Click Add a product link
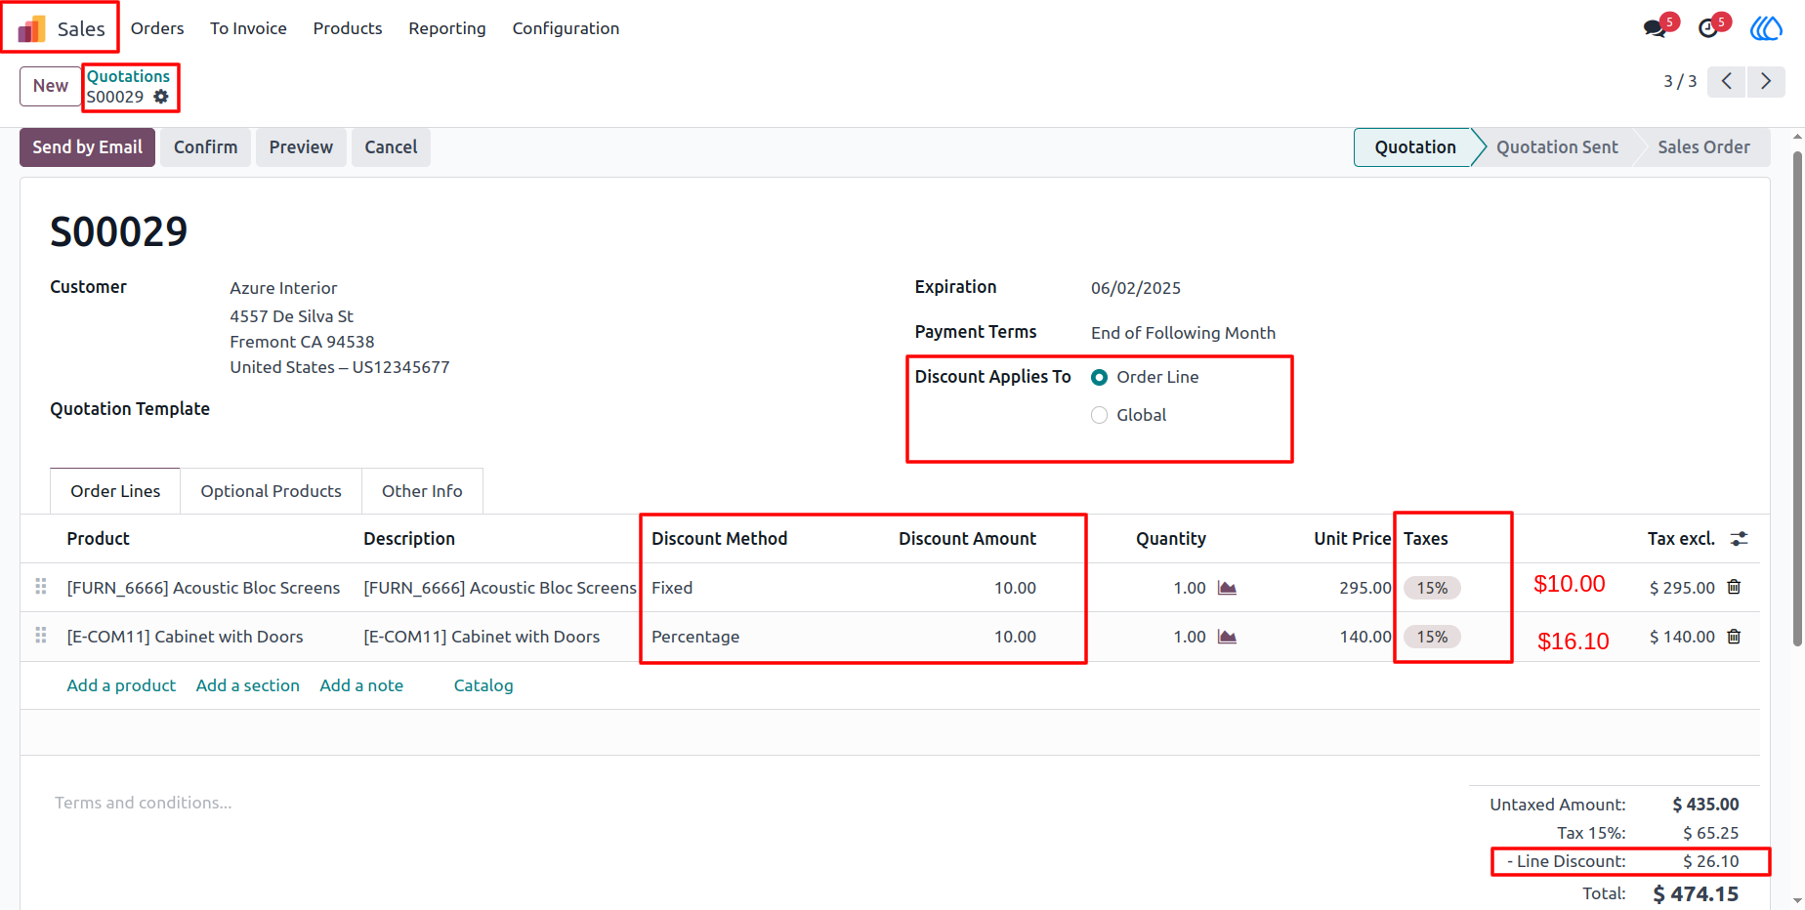 tap(121, 685)
